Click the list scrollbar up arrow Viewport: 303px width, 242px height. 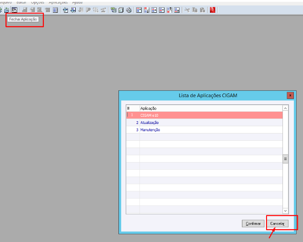coord(285,109)
